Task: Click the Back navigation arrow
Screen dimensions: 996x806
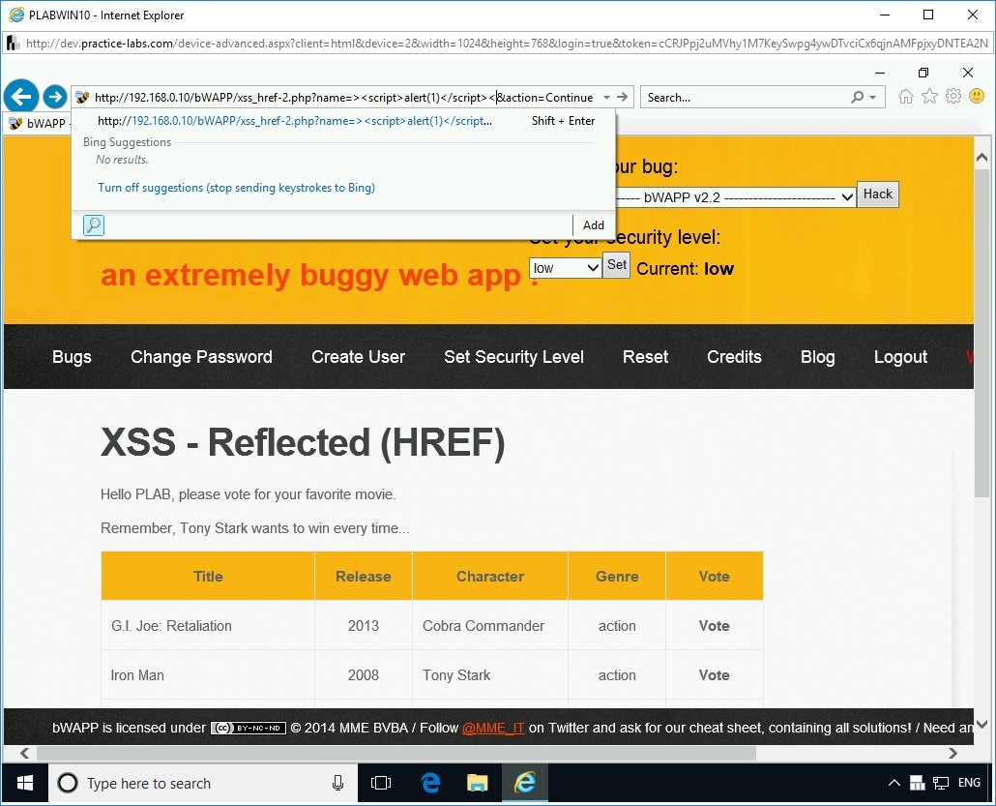Action: (21, 97)
